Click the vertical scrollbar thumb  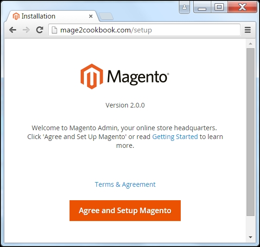[x=250, y=132]
